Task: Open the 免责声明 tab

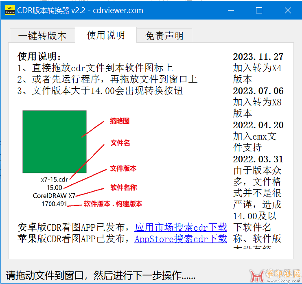Action: click(x=164, y=36)
